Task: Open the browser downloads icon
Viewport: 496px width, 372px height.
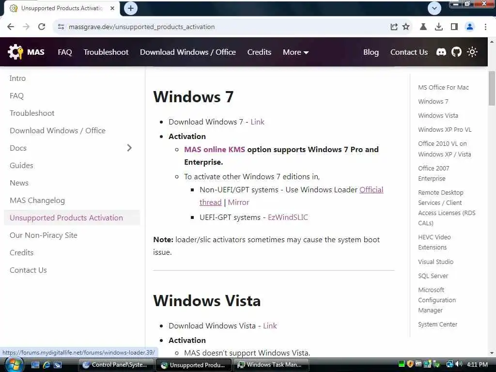Action: click(x=439, y=27)
